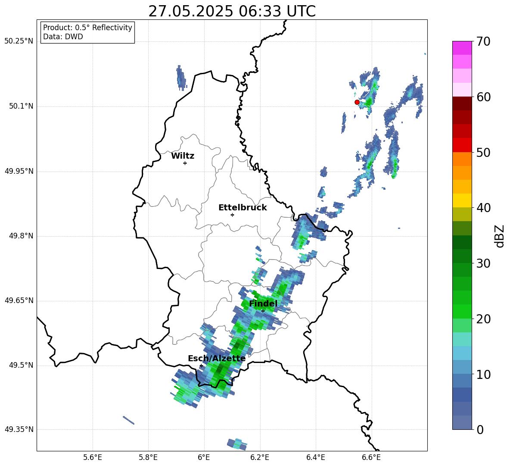This screenshot has height=466, width=510.
Task: Click the Product: 0.5° Reflectivity text
Action: pos(87,28)
